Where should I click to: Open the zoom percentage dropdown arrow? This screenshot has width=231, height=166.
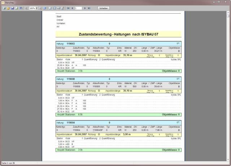coord(37,8)
